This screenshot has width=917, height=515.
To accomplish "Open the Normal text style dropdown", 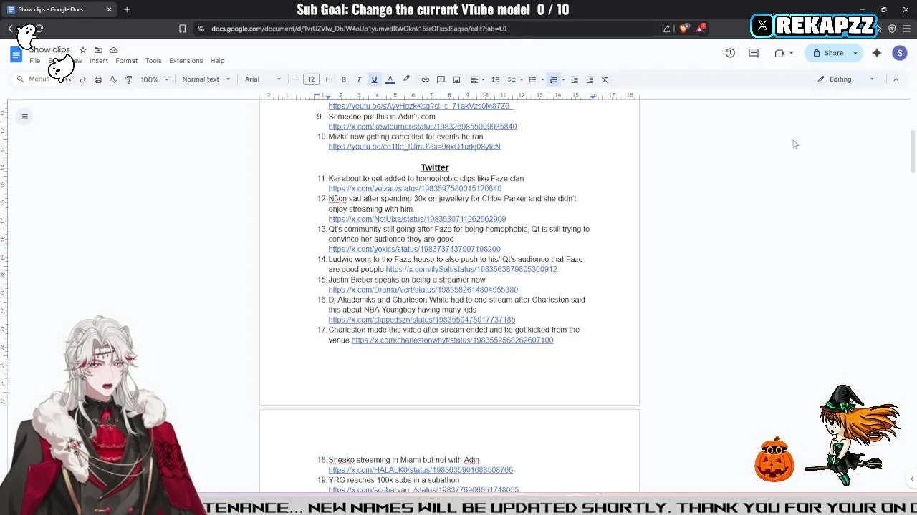I will [206, 79].
